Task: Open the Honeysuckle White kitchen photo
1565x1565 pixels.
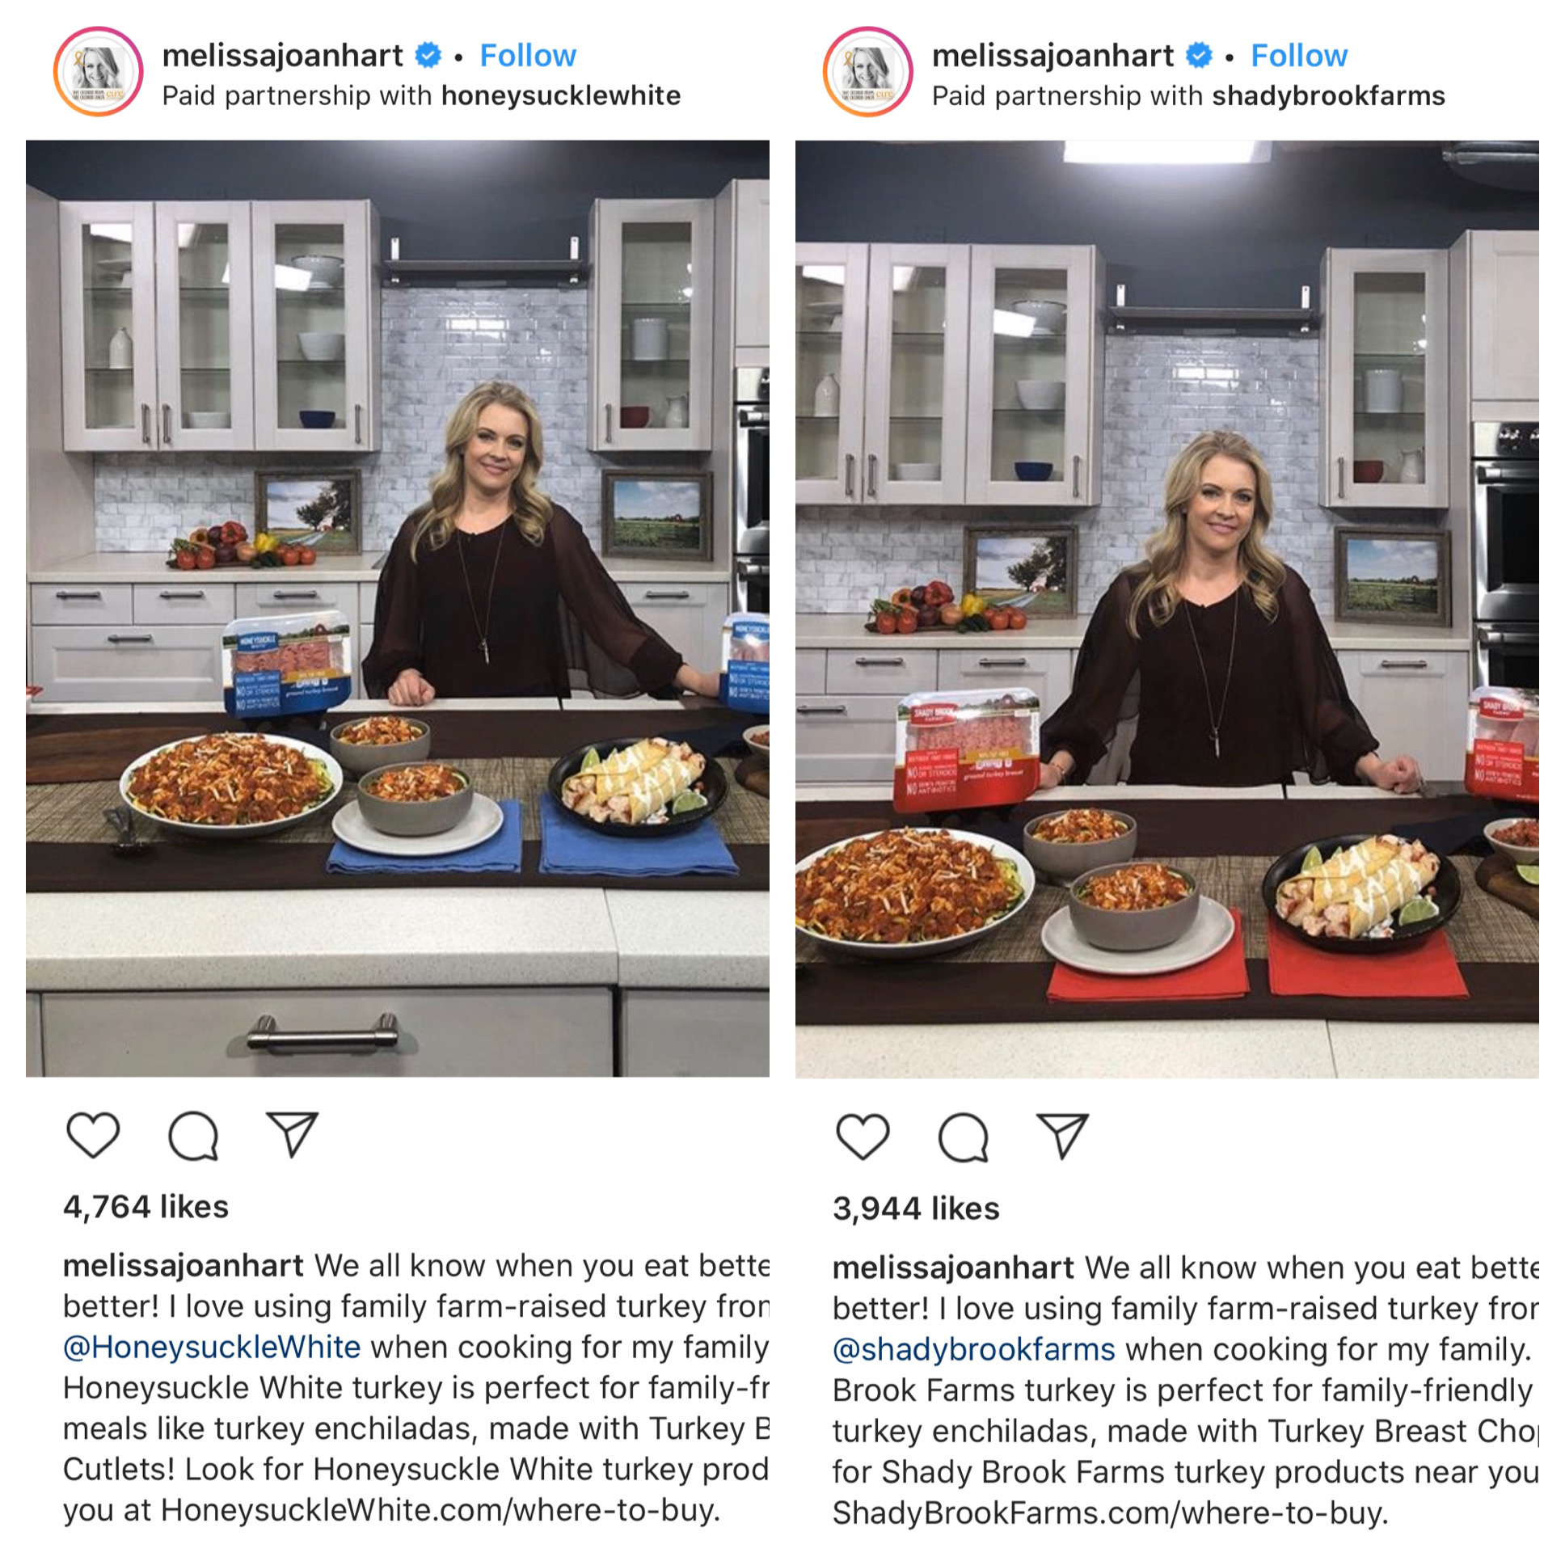Action: tap(398, 609)
